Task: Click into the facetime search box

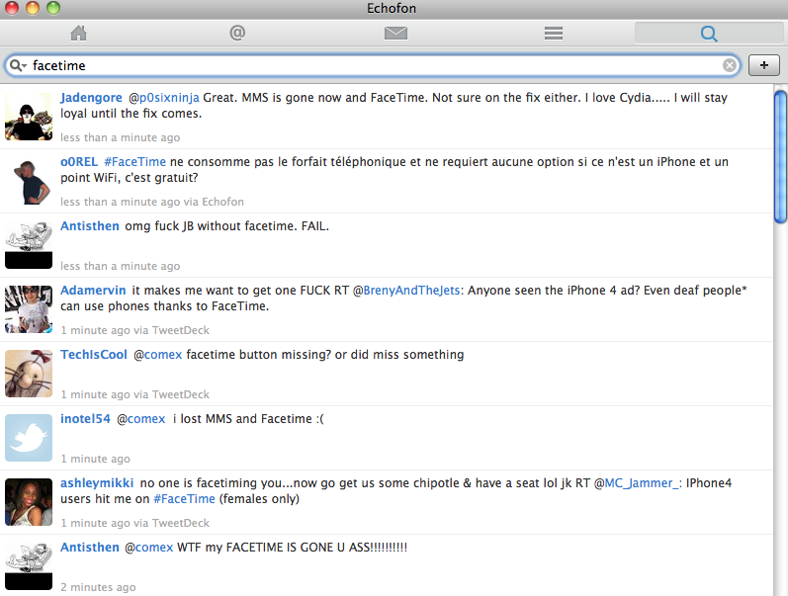Action: click(372, 66)
